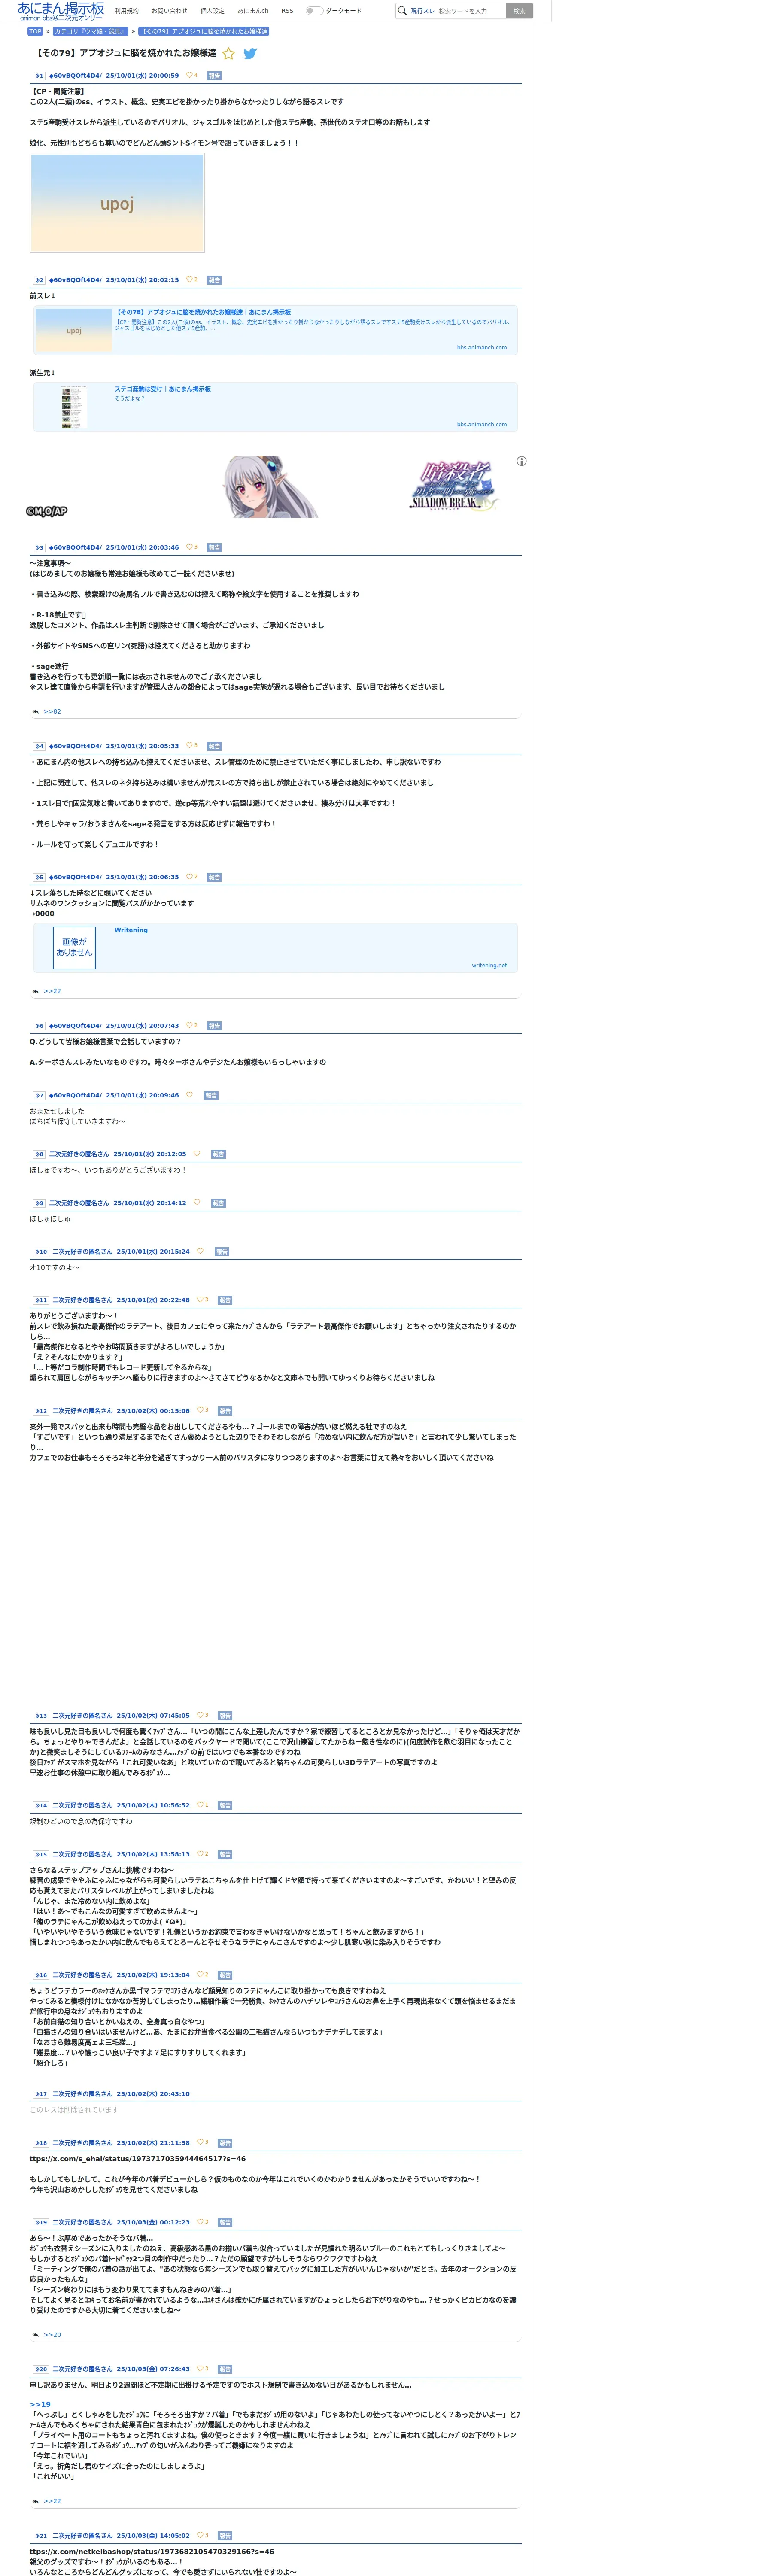Viewport: 778px width, 2576px height.
Task: Jump to the >>82 reply reference
Action: [52, 712]
